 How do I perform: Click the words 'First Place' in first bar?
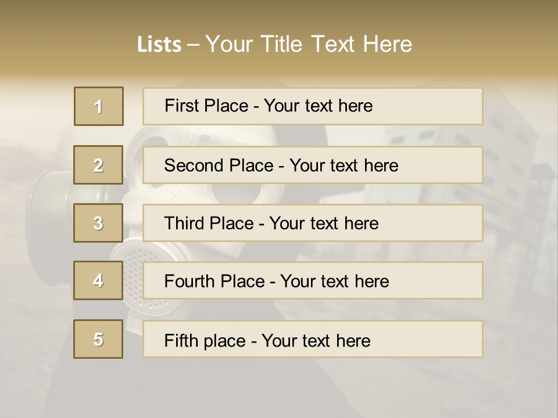[206, 106]
